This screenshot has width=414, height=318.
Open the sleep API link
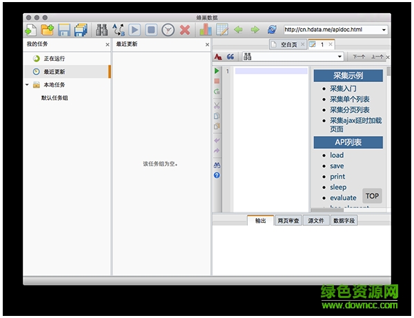338,187
